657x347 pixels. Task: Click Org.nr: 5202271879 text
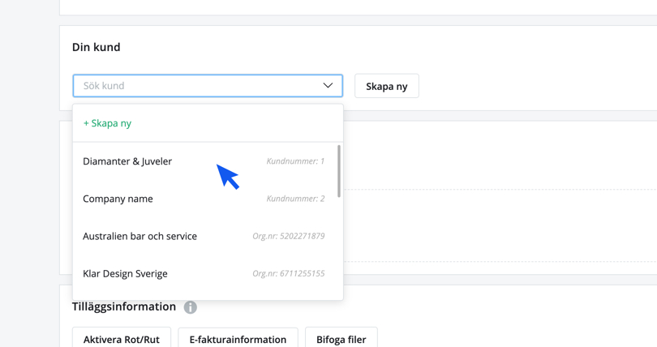tap(288, 236)
